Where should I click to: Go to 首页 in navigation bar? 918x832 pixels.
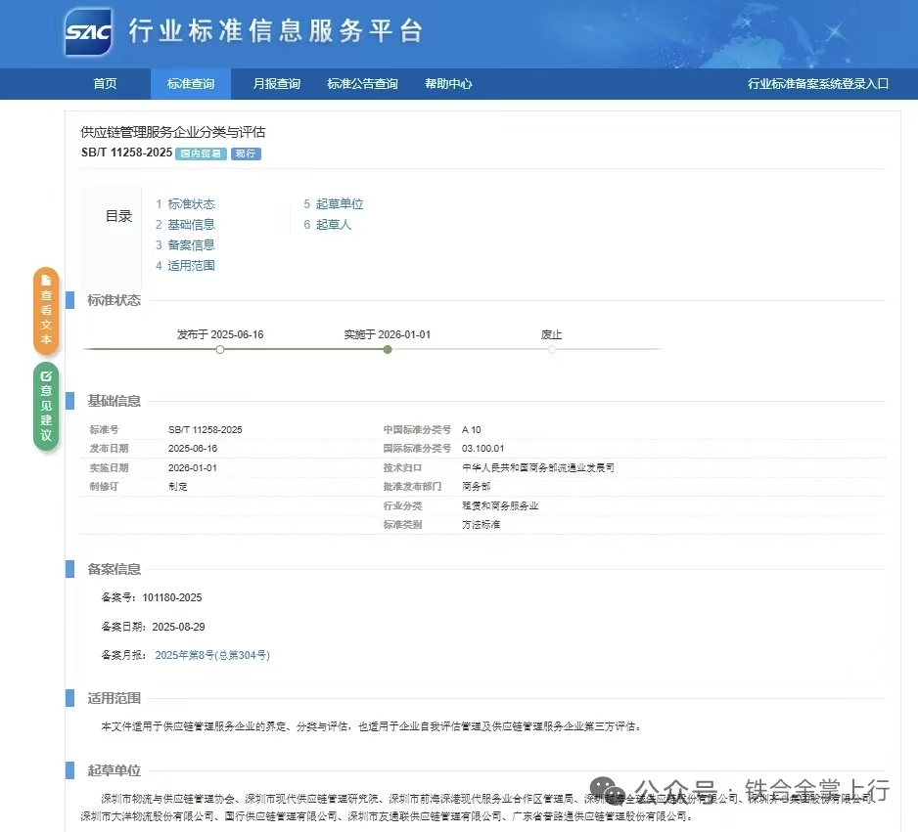105,84
